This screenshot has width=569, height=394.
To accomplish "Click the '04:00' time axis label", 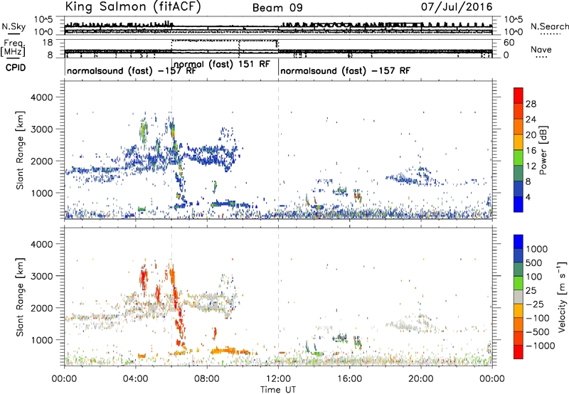I will [136, 379].
